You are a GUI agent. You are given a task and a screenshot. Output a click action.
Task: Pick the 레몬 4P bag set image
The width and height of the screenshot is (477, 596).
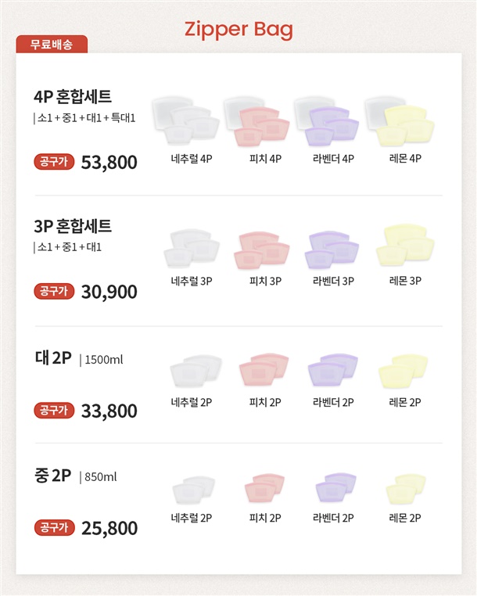[400, 122]
